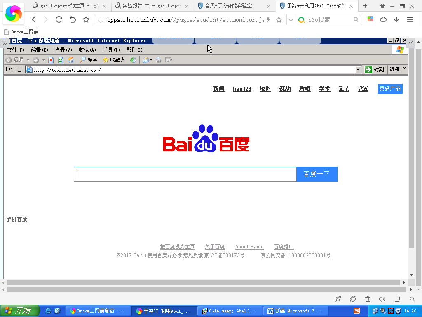Image resolution: width=422 pixels, height=317 pixels.
Task: Click the star icon inside the address bar
Action: tap(279, 20)
